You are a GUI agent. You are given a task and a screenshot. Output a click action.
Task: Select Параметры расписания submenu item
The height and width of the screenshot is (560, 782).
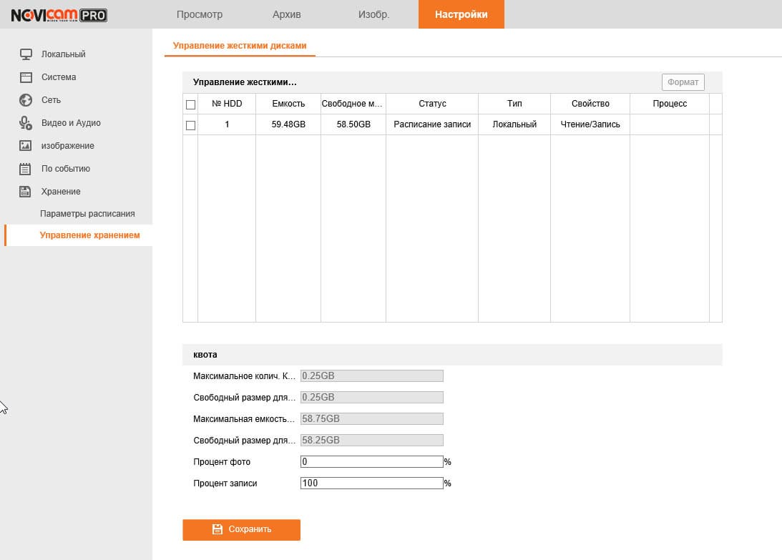(87, 213)
